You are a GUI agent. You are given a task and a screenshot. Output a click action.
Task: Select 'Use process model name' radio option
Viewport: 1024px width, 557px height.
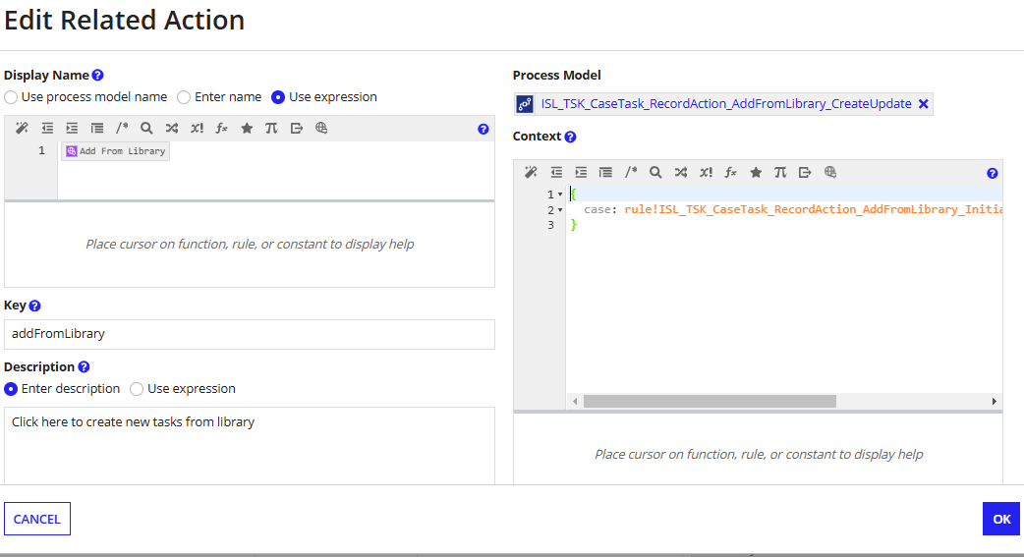click(x=11, y=97)
